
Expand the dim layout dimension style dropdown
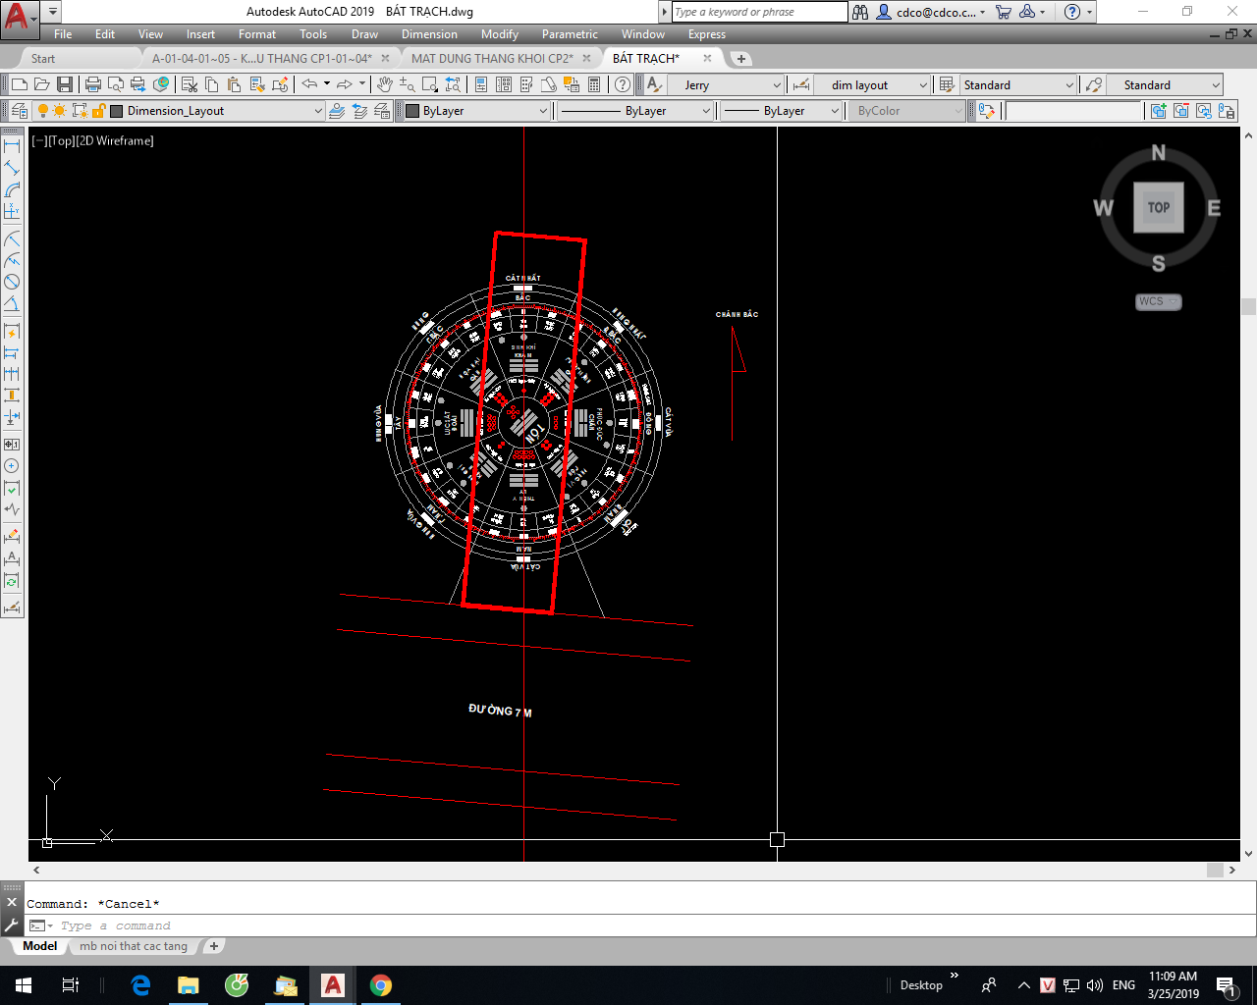click(x=922, y=85)
